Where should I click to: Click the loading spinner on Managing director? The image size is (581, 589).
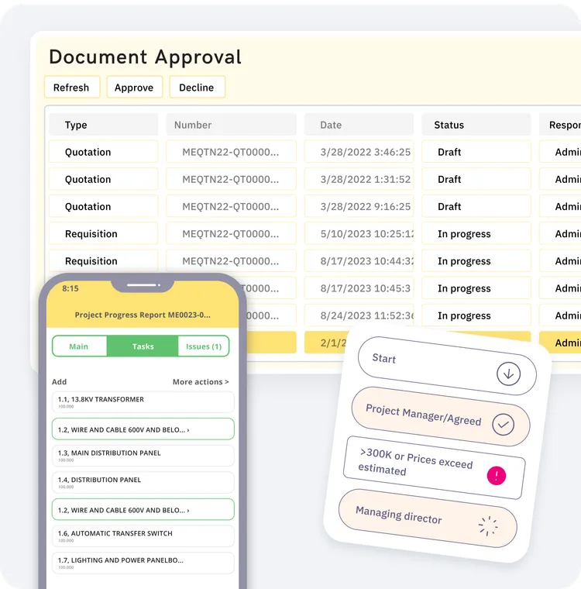(488, 525)
